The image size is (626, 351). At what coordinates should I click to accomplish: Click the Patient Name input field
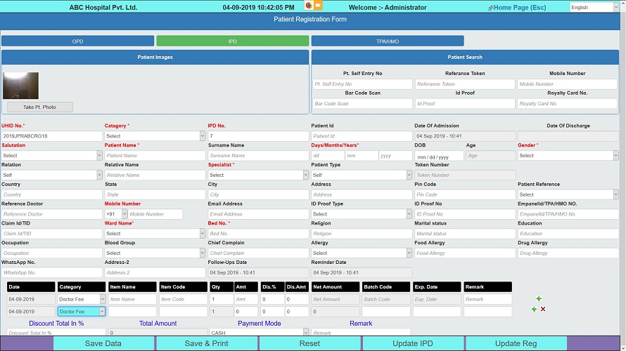(155, 156)
